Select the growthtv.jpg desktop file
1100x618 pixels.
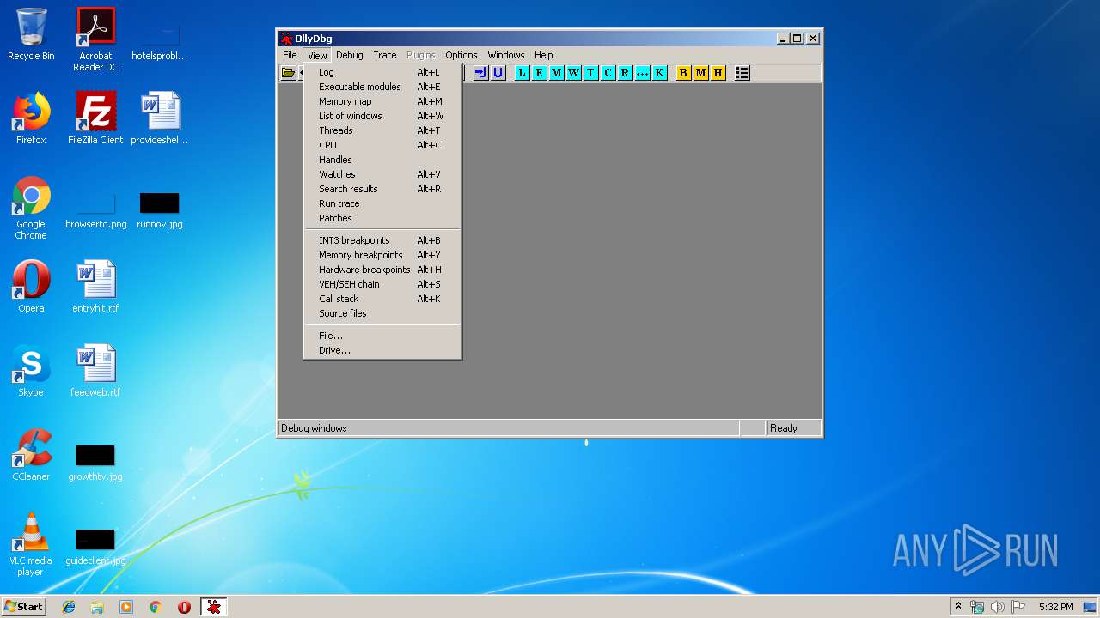click(95, 463)
